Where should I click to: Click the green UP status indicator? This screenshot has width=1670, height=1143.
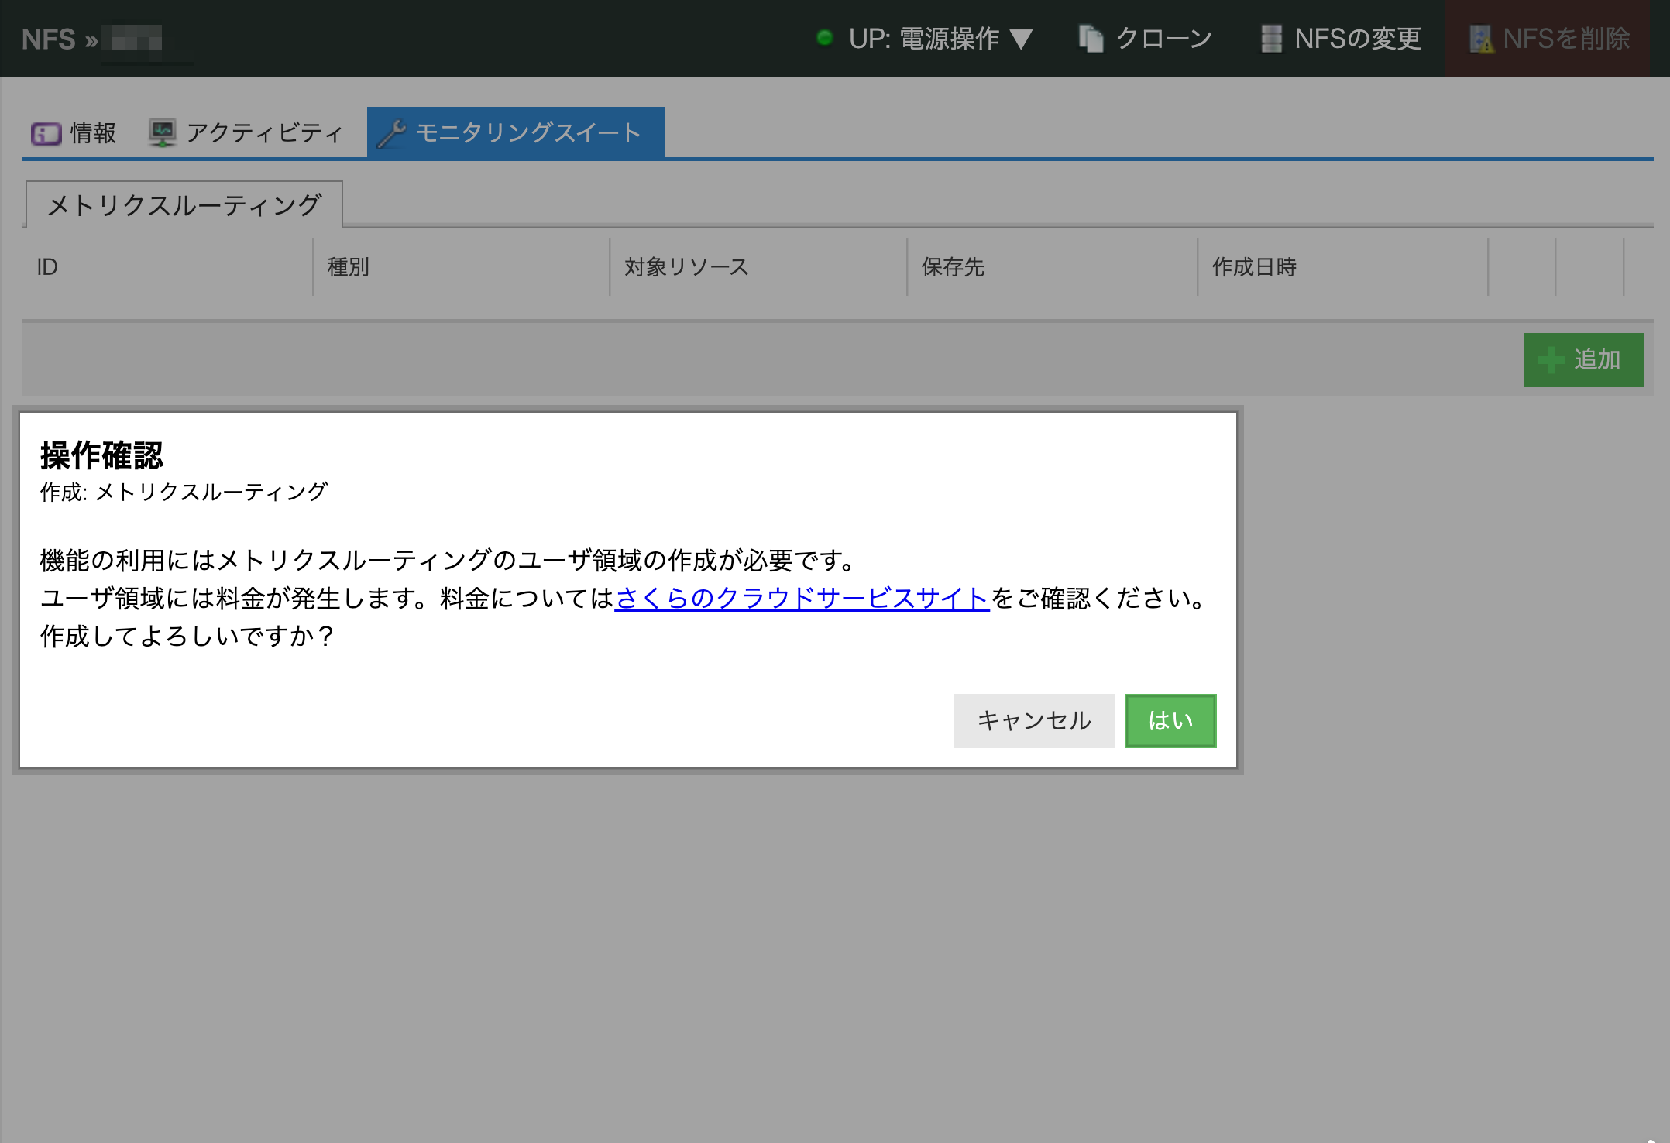point(825,37)
